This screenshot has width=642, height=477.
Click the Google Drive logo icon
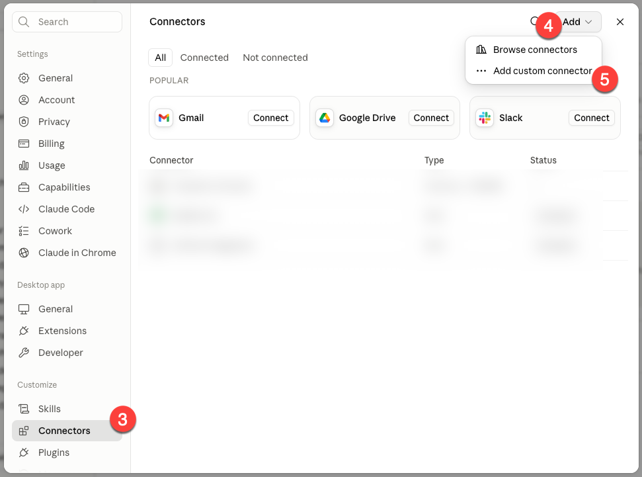324,118
